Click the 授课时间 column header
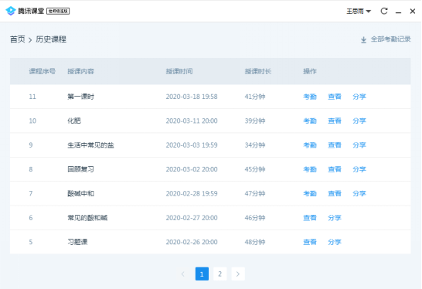The width and height of the screenshot is (422, 289). pyautogui.click(x=179, y=71)
